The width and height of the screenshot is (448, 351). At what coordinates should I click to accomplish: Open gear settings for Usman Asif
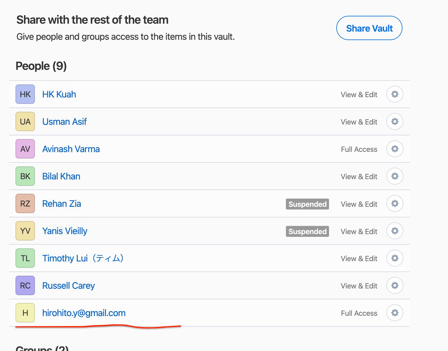pos(395,121)
